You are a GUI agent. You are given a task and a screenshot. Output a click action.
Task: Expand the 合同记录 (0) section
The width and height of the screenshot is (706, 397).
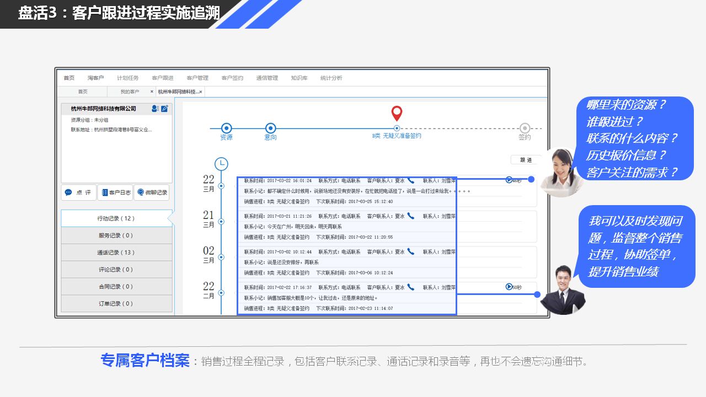[x=116, y=287]
